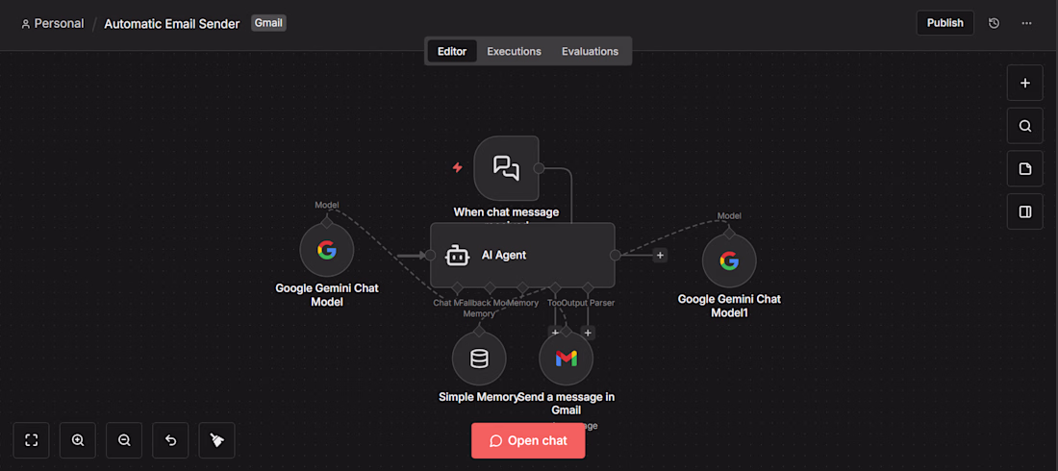Switch to the Evaluations tab
The height and width of the screenshot is (471, 1058).
(590, 51)
